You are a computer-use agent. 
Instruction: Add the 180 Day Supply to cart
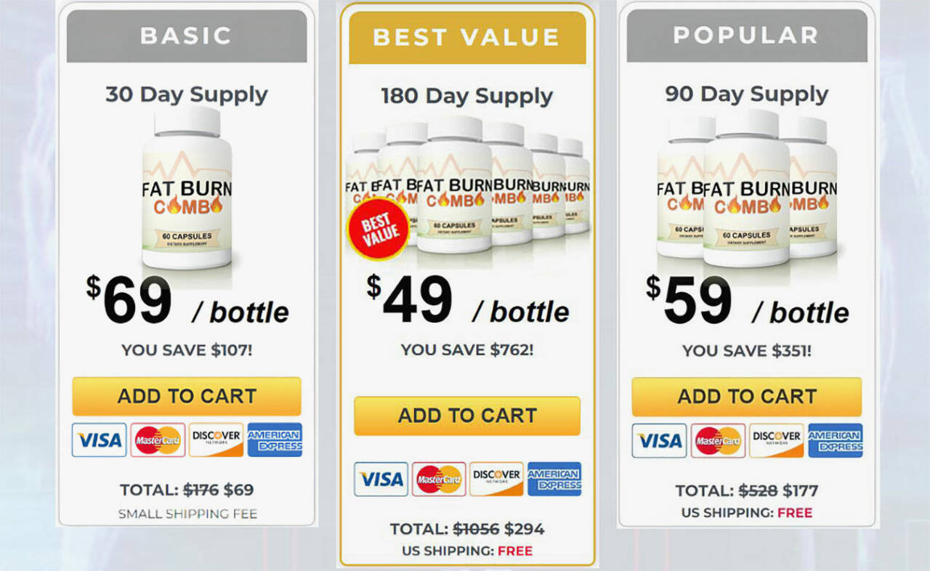pyautogui.click(x=467, y=416)
